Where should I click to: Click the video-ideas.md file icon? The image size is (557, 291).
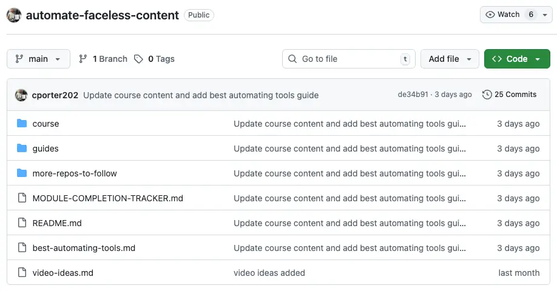pos(22,273)
